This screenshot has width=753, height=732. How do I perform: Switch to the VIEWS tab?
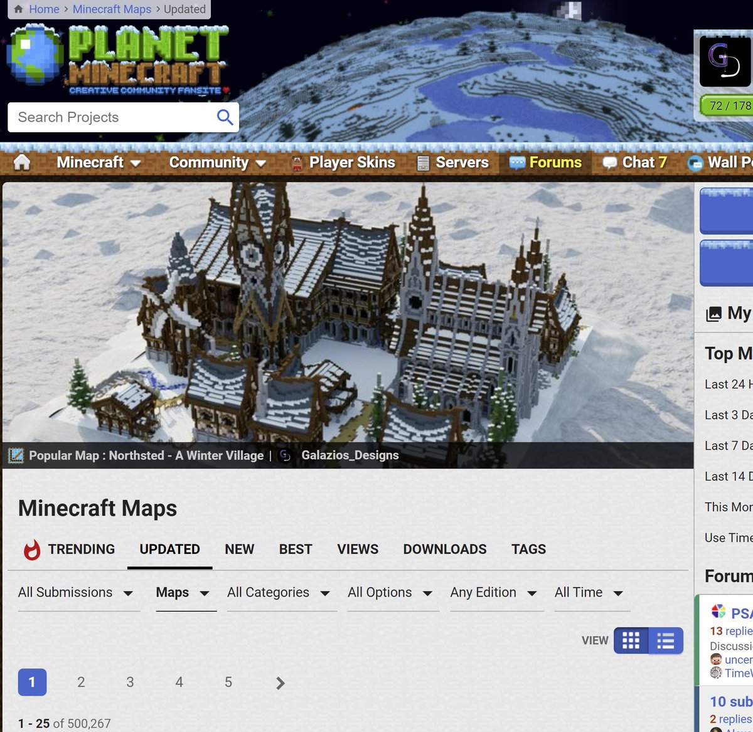[358, 549]
